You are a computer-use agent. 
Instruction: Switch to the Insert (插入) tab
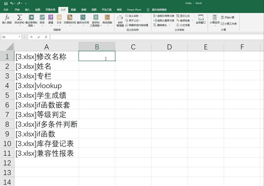pyautogui.click(x=28, y=10)
